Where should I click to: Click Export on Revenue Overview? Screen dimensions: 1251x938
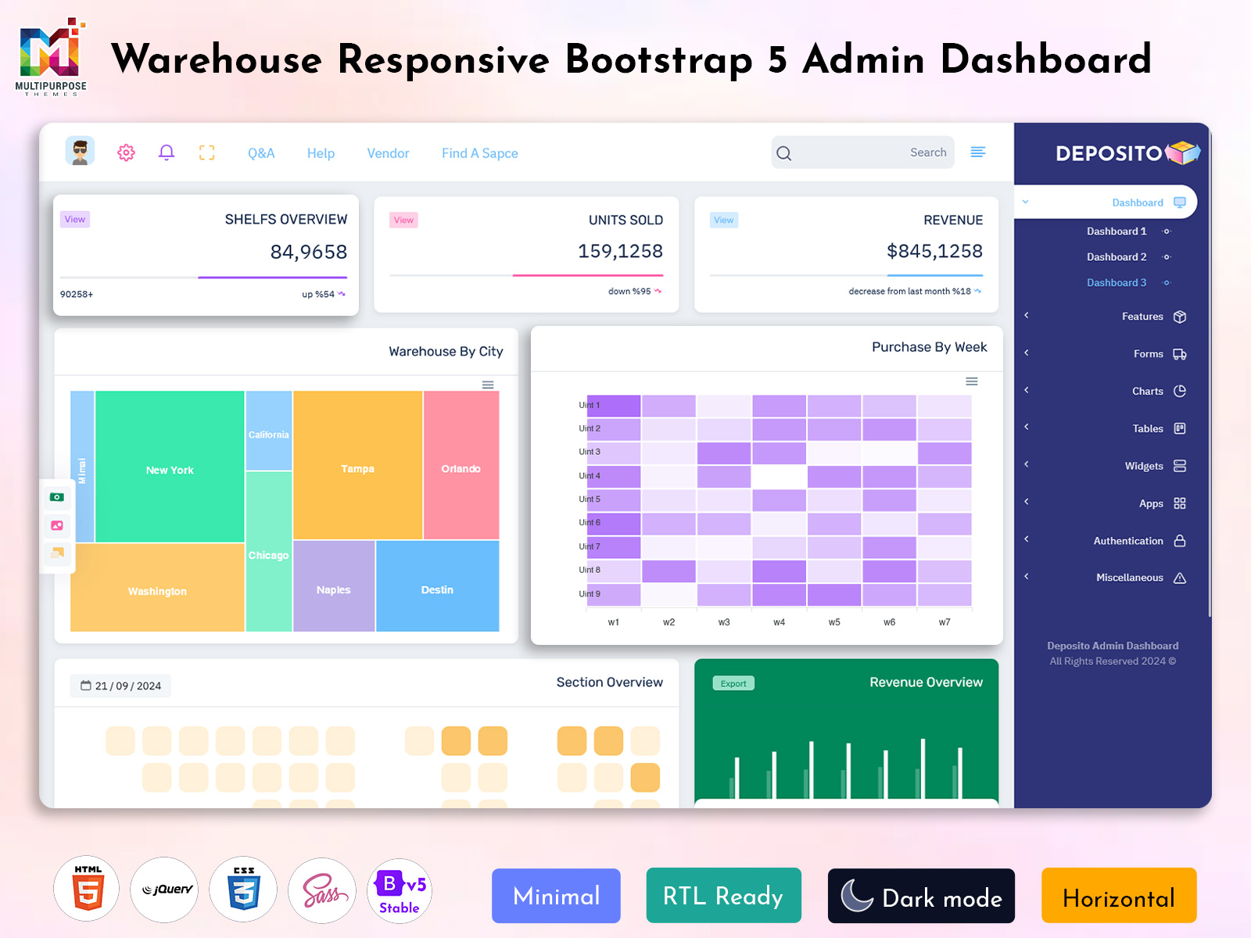click(x=733, y=683)
